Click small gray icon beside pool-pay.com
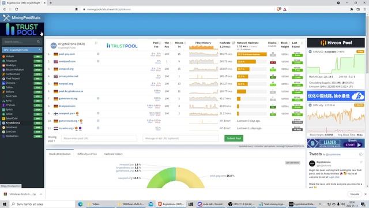The image size is (369, 208). [98, 54]
